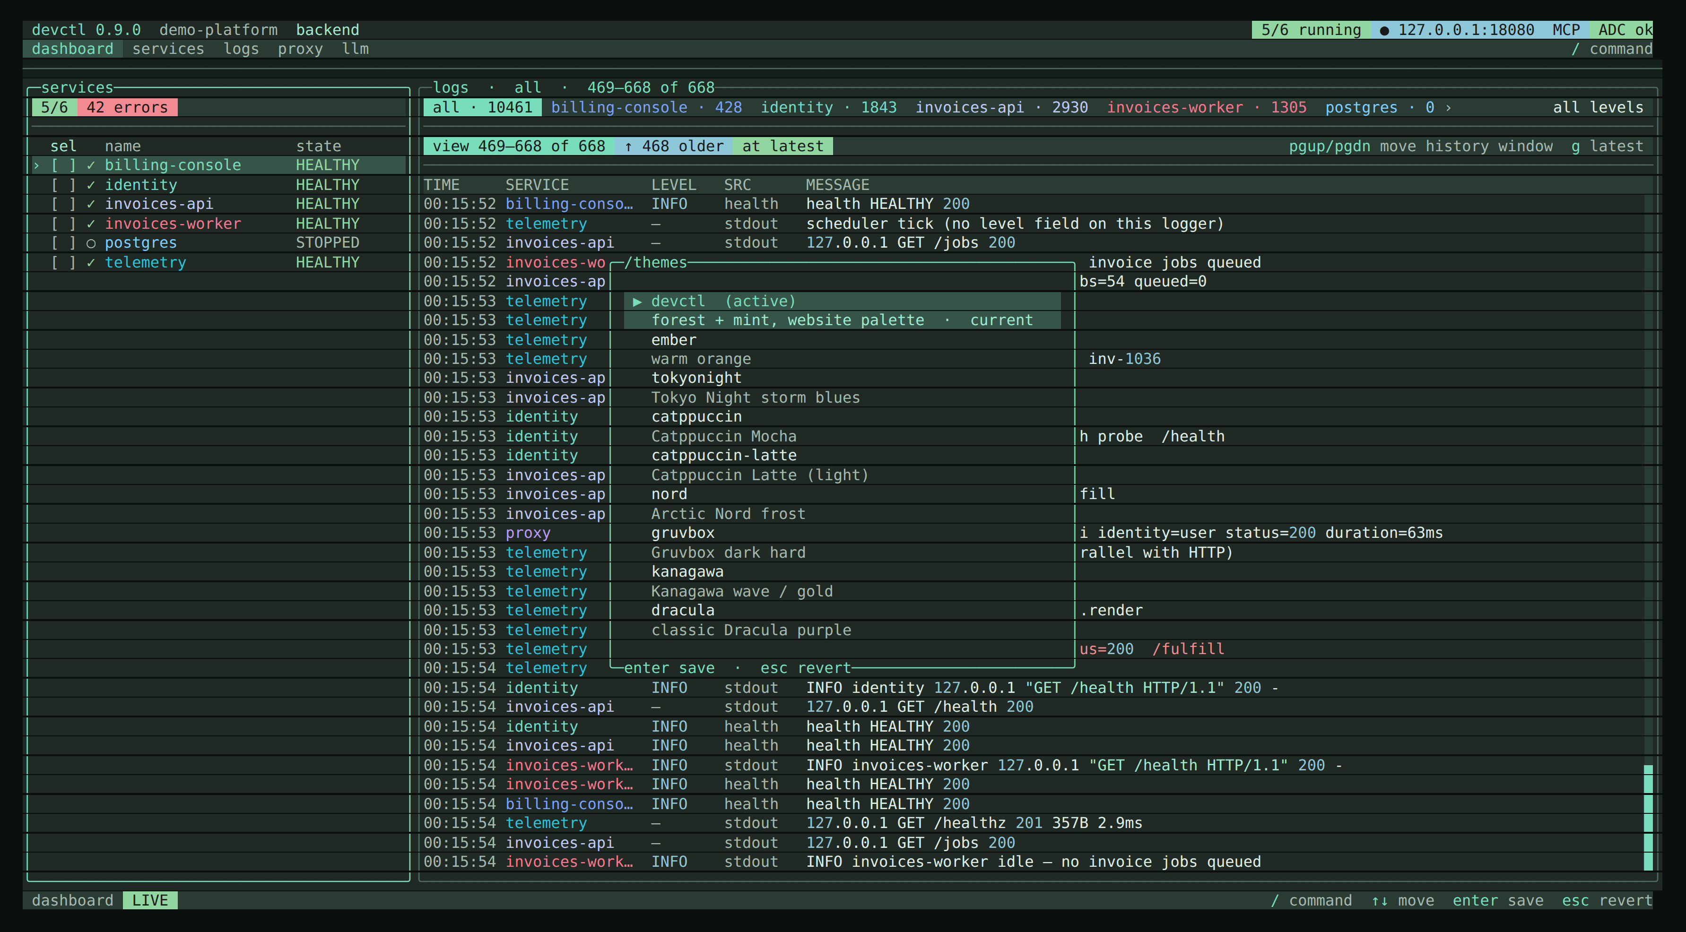Expand more service filters with the right chevron

[x=1448, y=108]
